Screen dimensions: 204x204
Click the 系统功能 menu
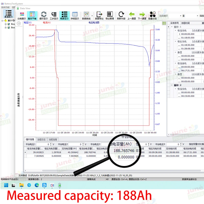click(x=5, y=7)
